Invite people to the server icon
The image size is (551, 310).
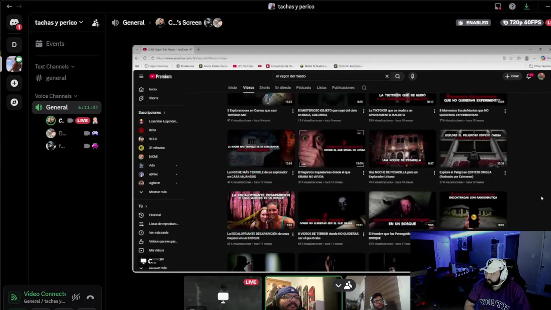pyautogui.click(x=96, y=23)
